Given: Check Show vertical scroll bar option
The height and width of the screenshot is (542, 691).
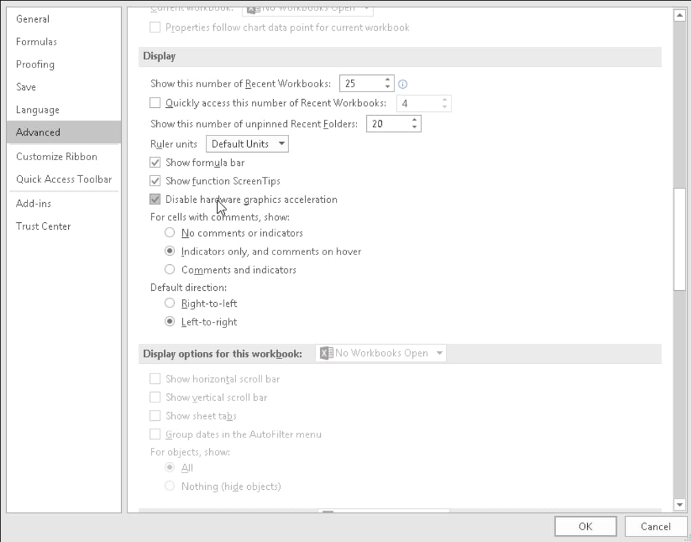Looking at the screenshot, I should click(155, 397).
